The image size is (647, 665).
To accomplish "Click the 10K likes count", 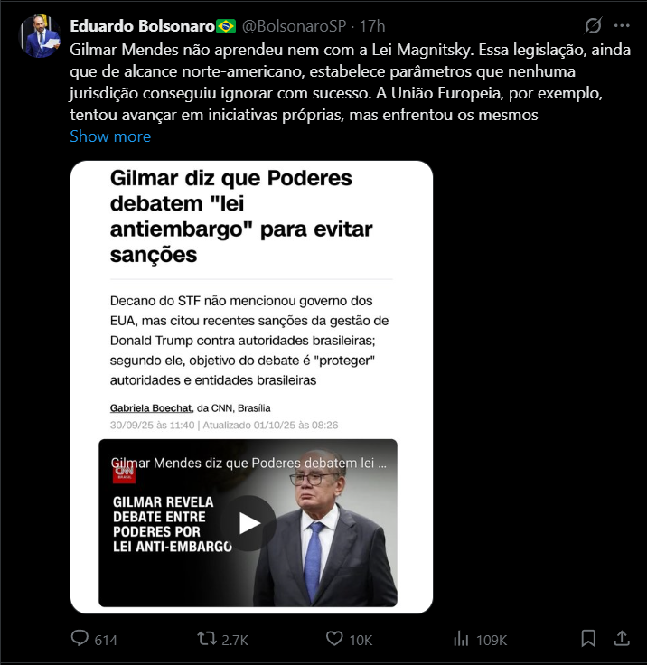I will (x=361, y=640).
